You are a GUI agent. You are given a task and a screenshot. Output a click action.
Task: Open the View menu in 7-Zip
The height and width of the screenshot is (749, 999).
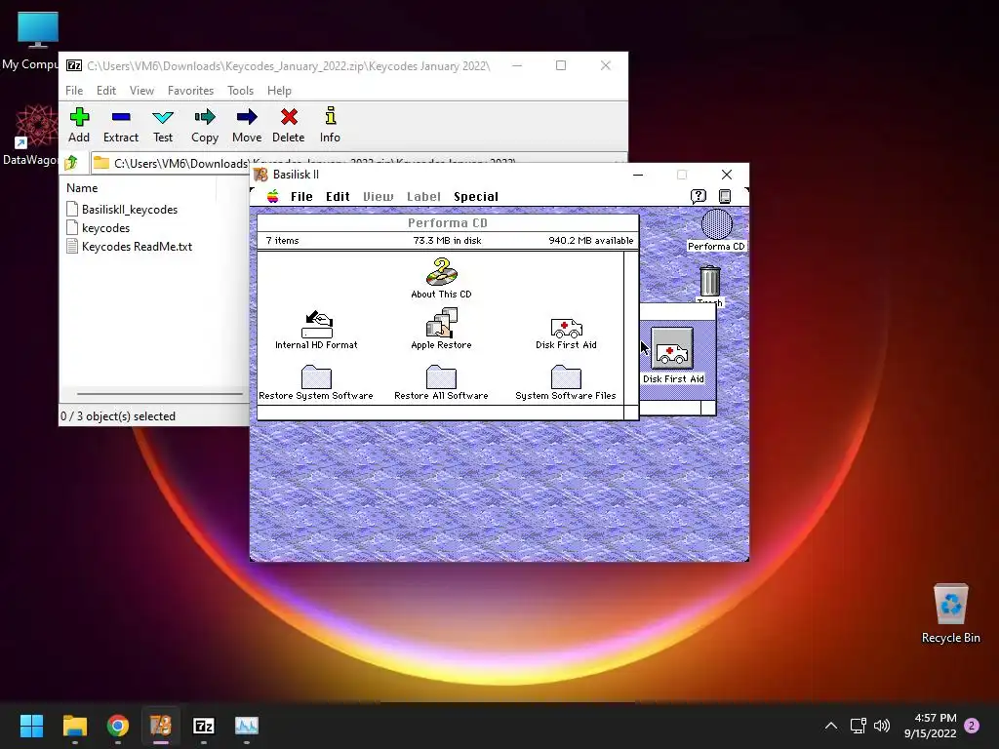(x=141, y=91)
